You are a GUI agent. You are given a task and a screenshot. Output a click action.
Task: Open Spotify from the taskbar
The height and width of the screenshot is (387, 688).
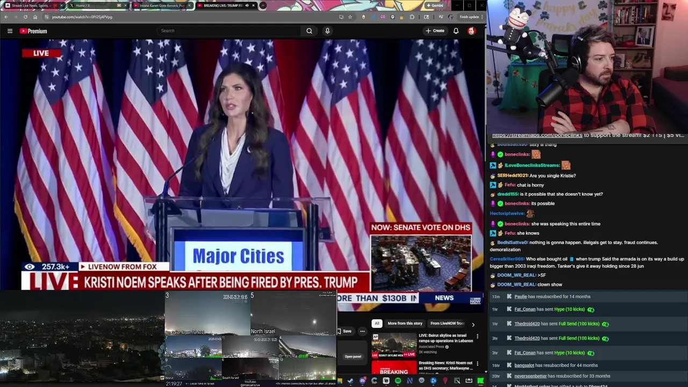[x=398, y=381]
